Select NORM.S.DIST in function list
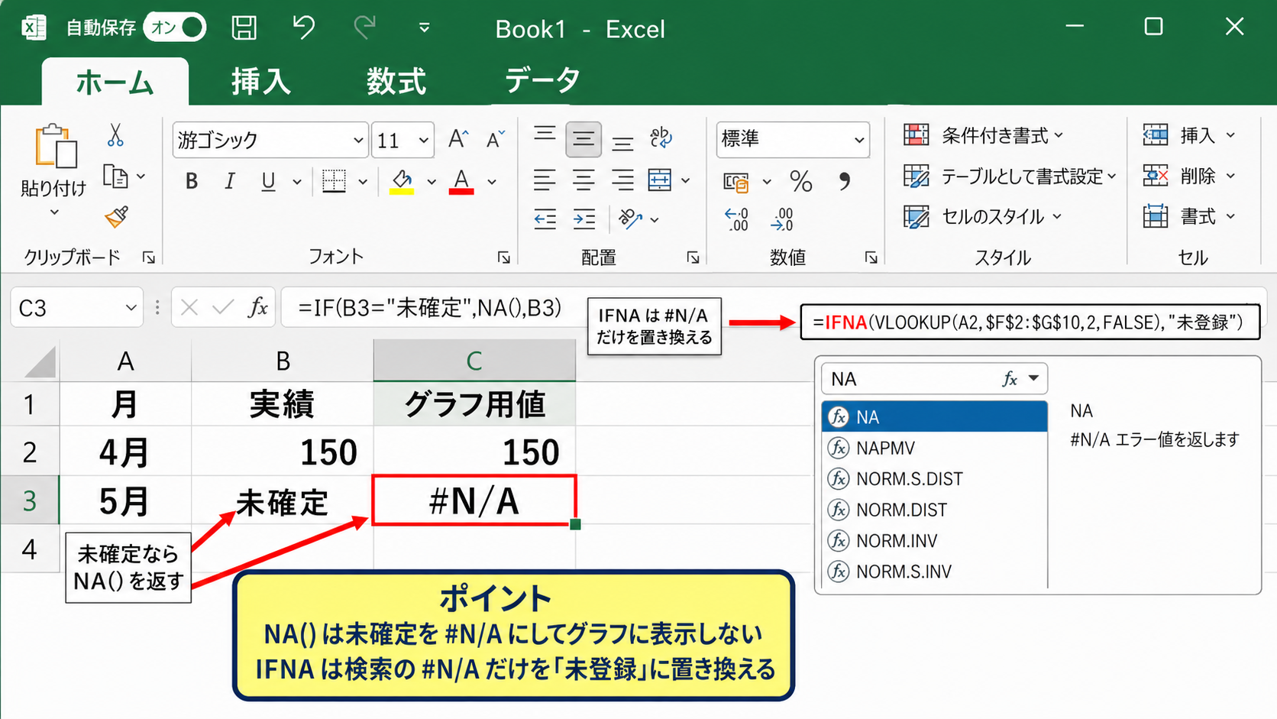Screen dimensions: 1277x719 pyautogui.click(x=934, y=479)
